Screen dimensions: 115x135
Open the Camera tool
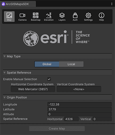[22, 17]
